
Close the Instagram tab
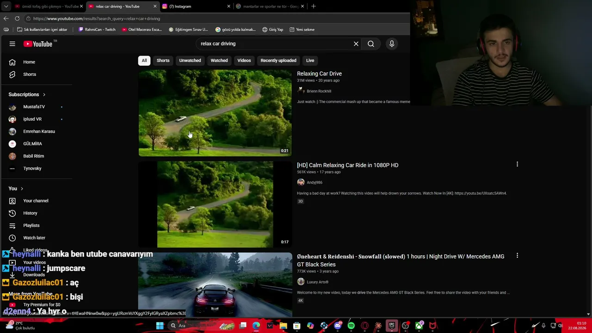228,6
